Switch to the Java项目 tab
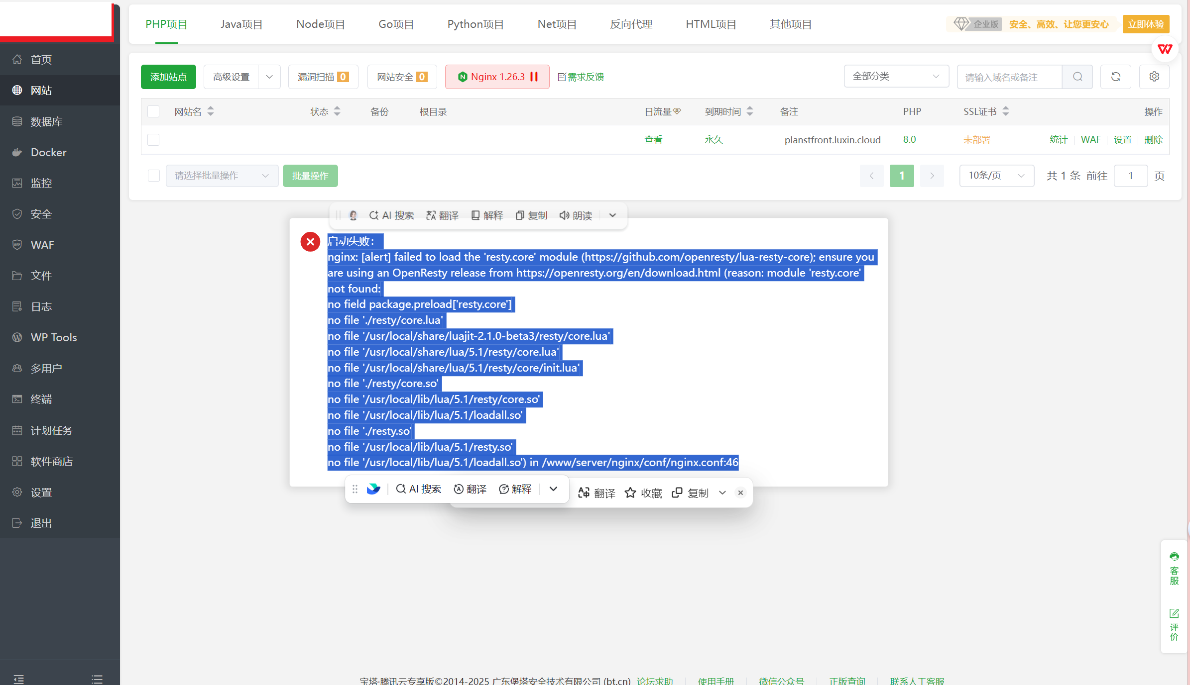 [241, 24]
